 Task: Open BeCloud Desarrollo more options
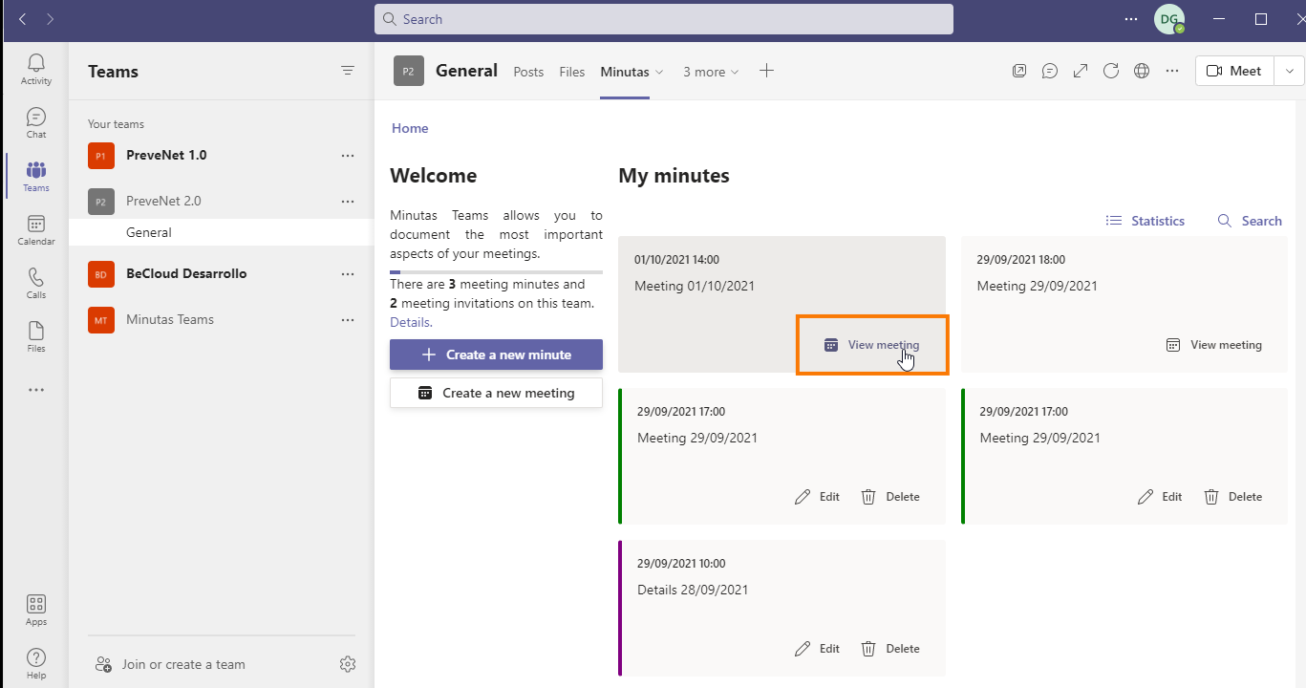tap(348, 273)
